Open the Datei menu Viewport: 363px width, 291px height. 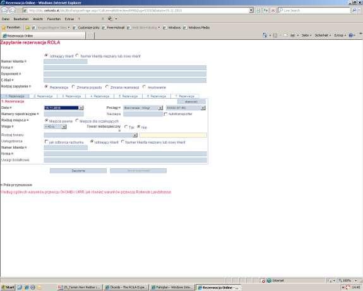6,19
